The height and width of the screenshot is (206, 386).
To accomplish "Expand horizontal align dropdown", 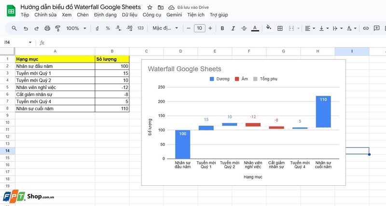I will [314, 28].
